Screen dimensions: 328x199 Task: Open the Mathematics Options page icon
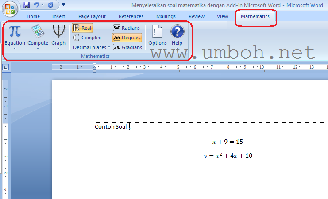coord(157,31)
